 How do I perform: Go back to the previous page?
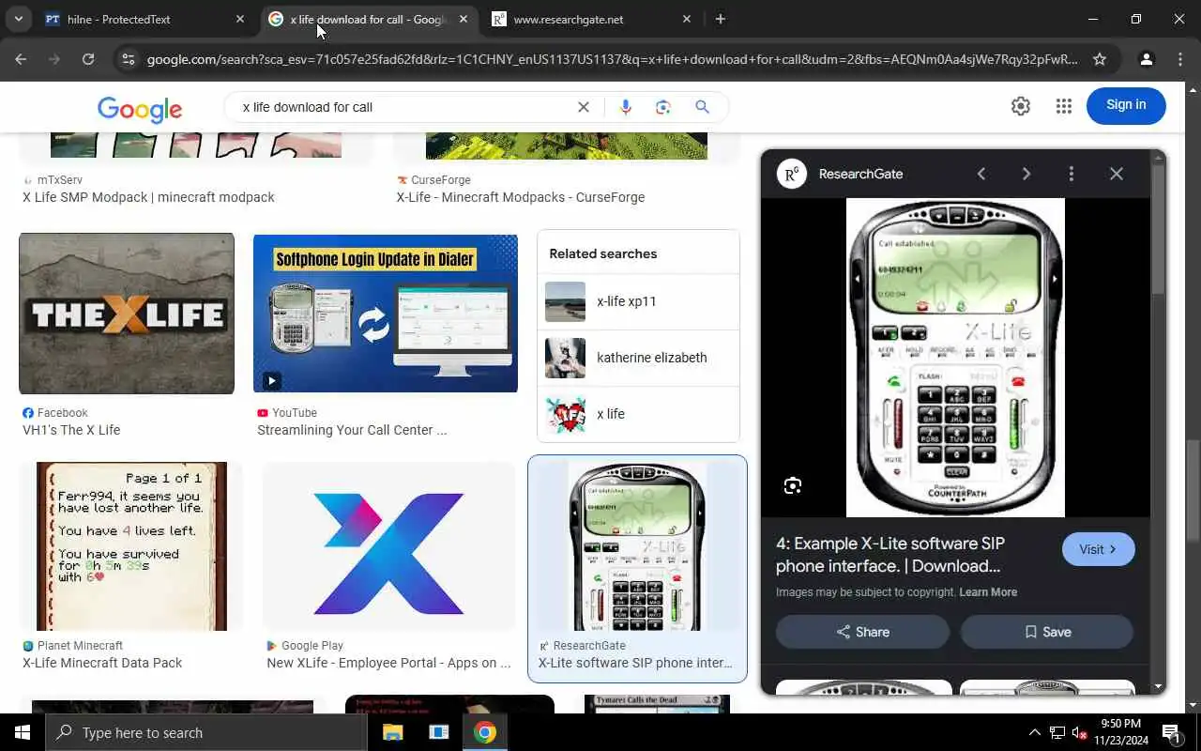(x=21, y=59)
